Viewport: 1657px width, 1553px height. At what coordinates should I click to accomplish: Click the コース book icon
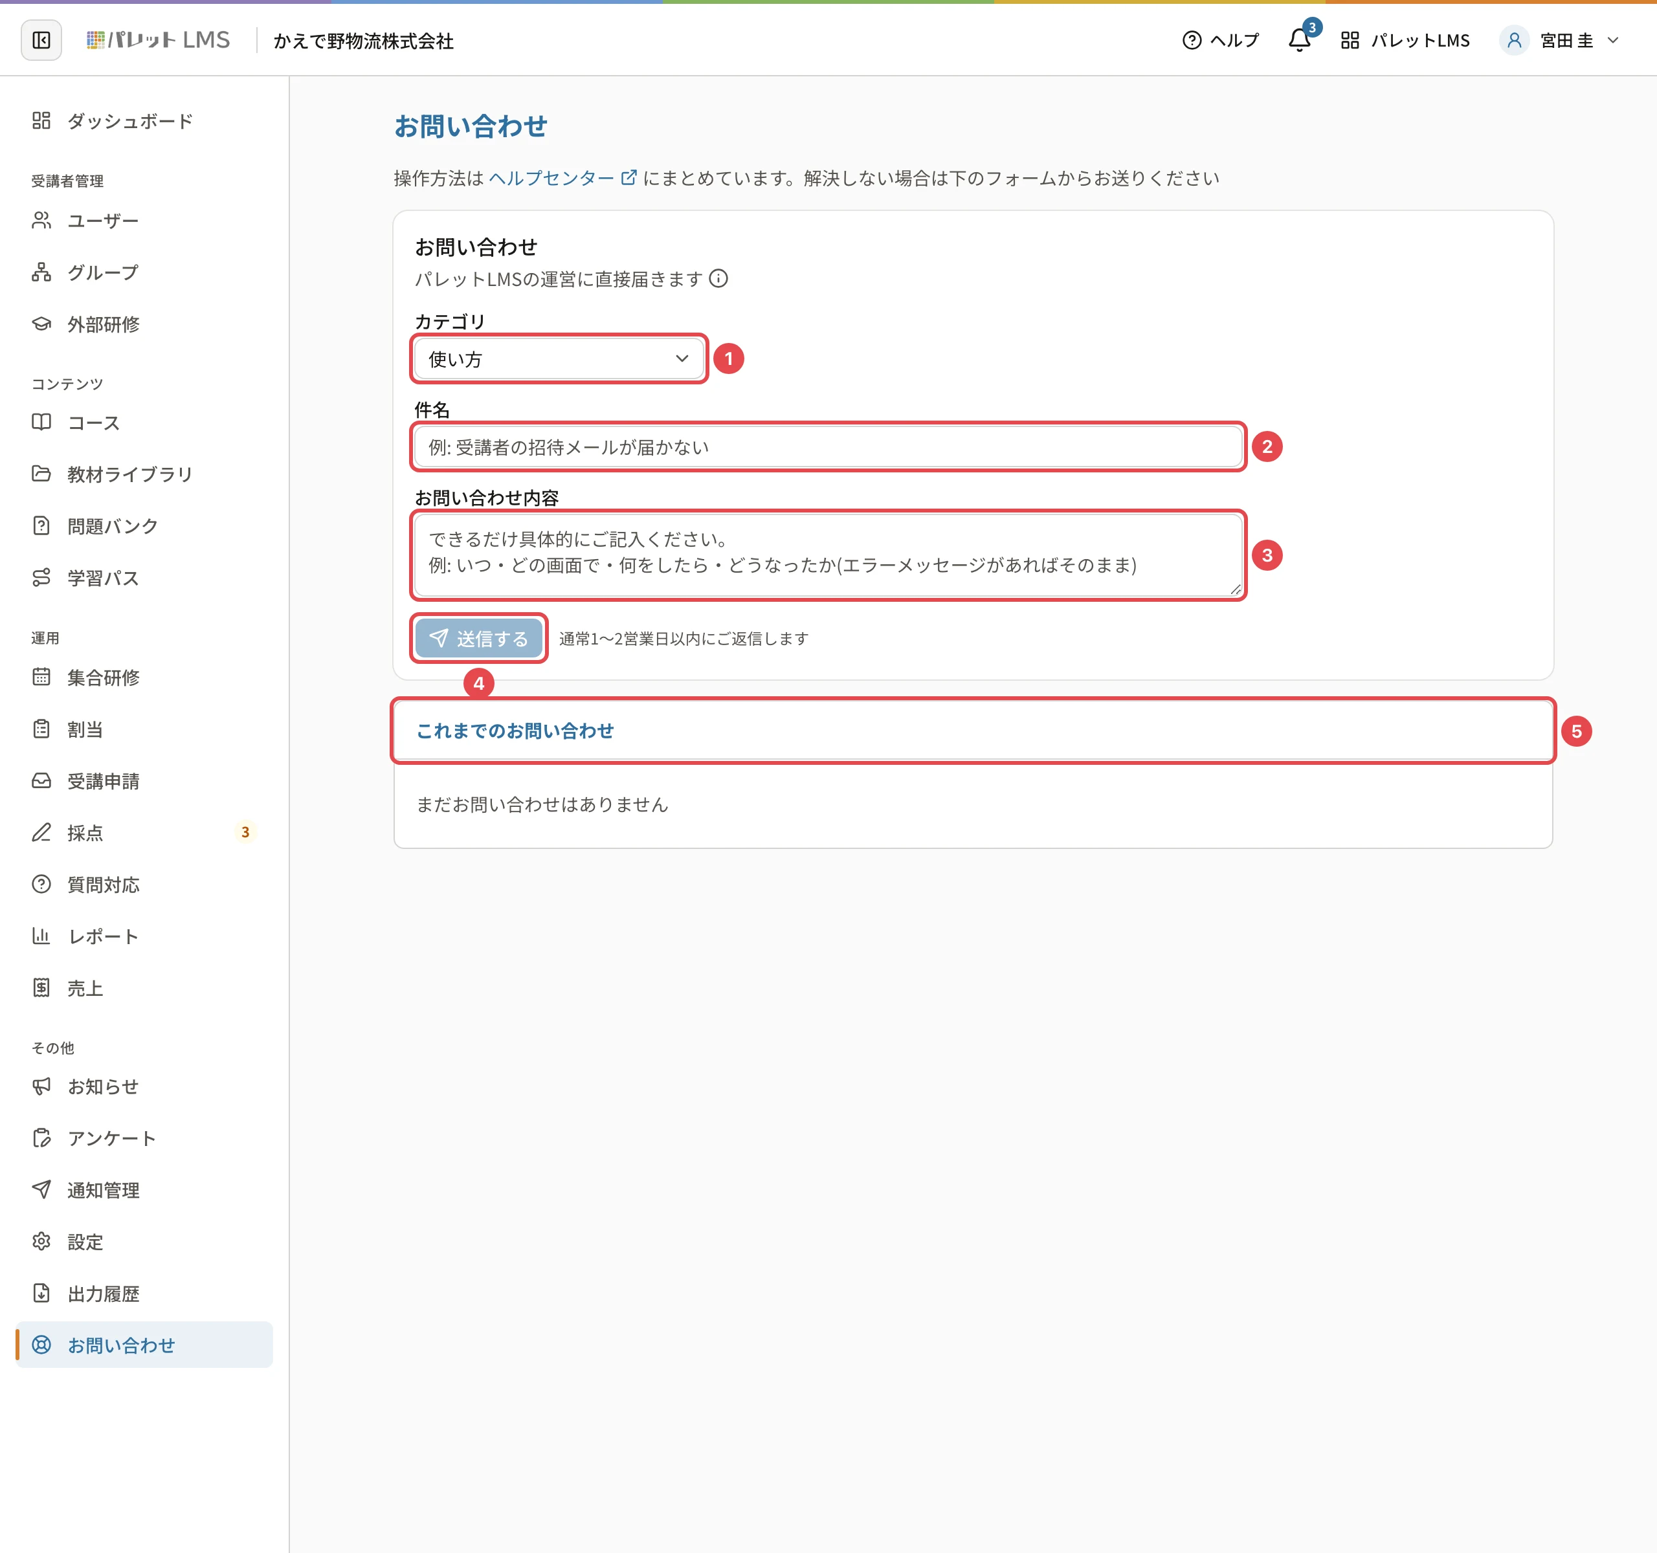41,423
